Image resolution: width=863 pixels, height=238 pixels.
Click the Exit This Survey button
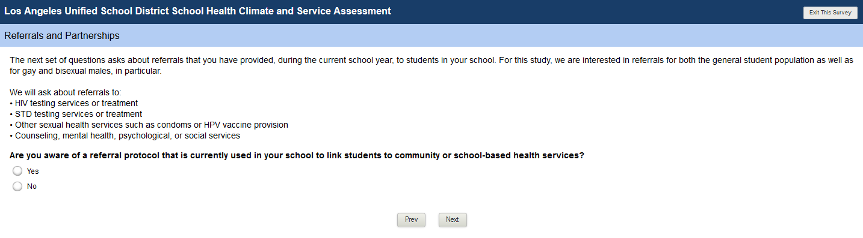point(830,13)
